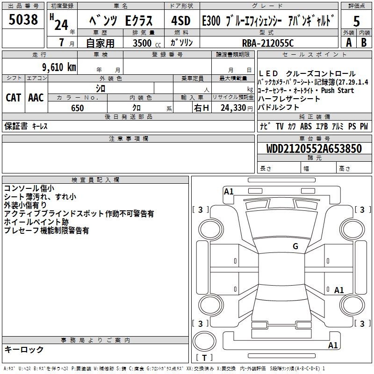
Task: Click the A1 mark on the front bumper
Action: point(229,192)
